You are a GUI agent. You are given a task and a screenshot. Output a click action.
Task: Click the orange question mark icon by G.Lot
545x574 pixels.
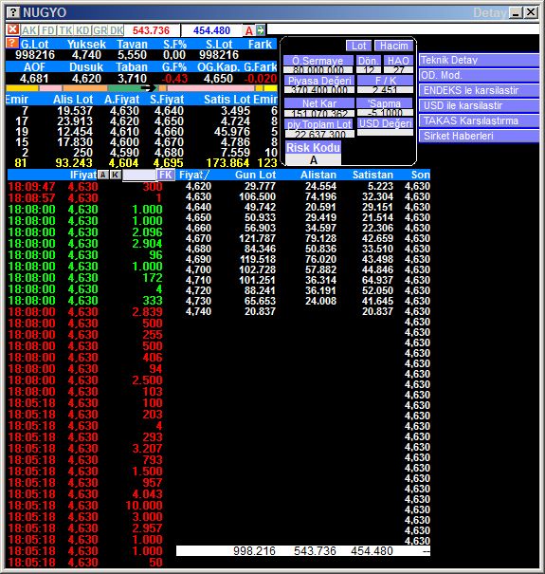tap(12, 44)
